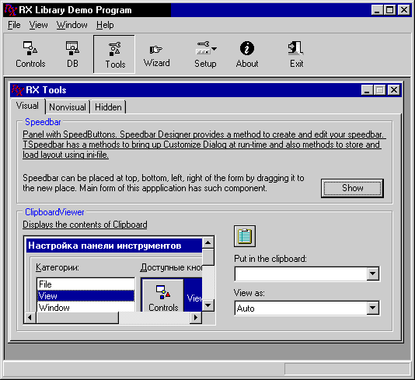Click the clipboard viewer scroll down arrow
This screenshot has height=380, width=415.
click(208, 305)
